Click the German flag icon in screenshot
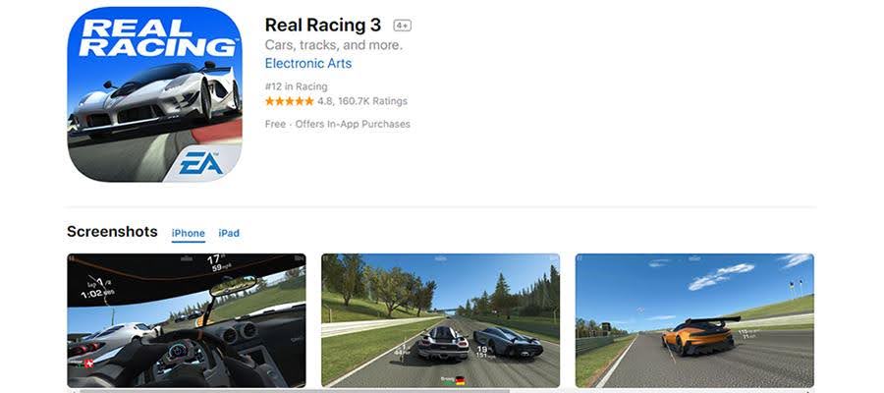Viewport: 884px width, 393px height. point(460,379)
